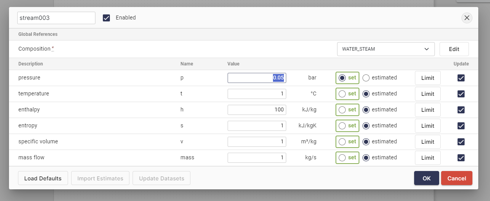The image size is (490, 201).
Task: Uncheck the mass flow Update checkbox
Action: coord(461,158)
